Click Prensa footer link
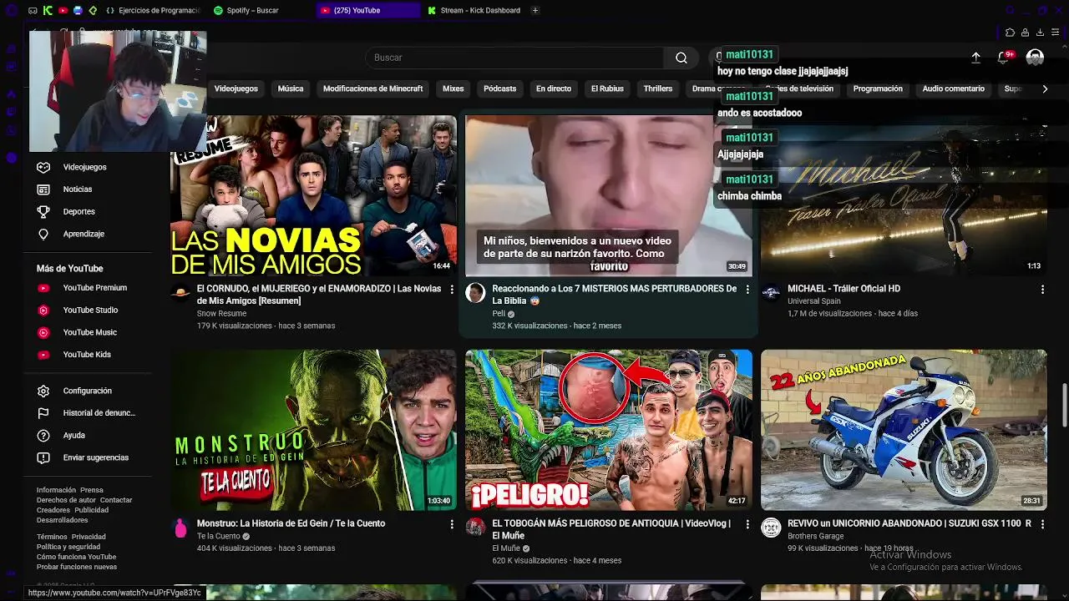The height and width of the screenshot is (601, 1069). point(92,490)
